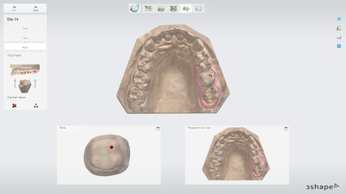346x194 pixels.
Task: Go to the previous step with Back arrow
Action: point(14,8)
